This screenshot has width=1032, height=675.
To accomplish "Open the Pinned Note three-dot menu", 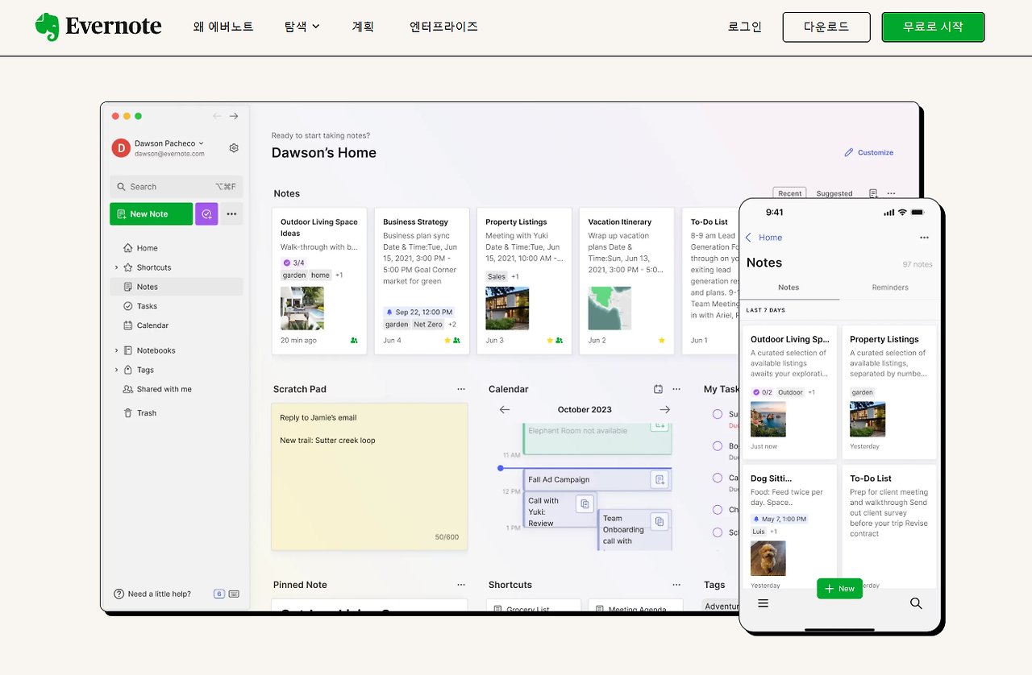I will tap(461, 585).
